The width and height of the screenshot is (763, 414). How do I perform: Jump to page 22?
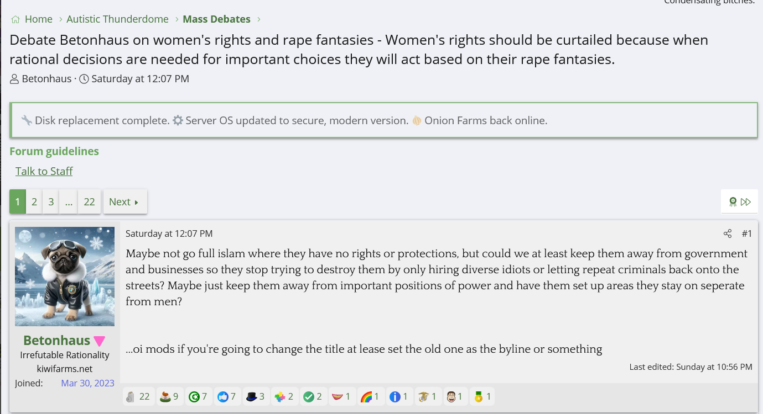(89, 202)
